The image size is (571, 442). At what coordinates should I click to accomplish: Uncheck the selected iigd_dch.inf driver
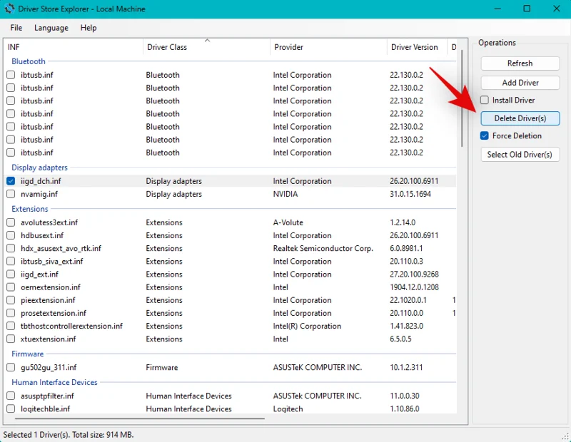tap(11, 180)
